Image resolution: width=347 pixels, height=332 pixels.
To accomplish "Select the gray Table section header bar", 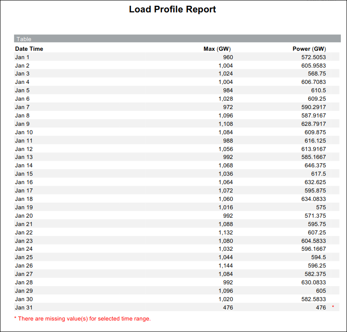I will pyautogui.click(x=177, y=39).
